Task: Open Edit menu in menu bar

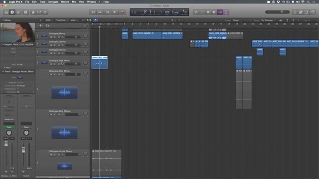Action: click(34, 2)
